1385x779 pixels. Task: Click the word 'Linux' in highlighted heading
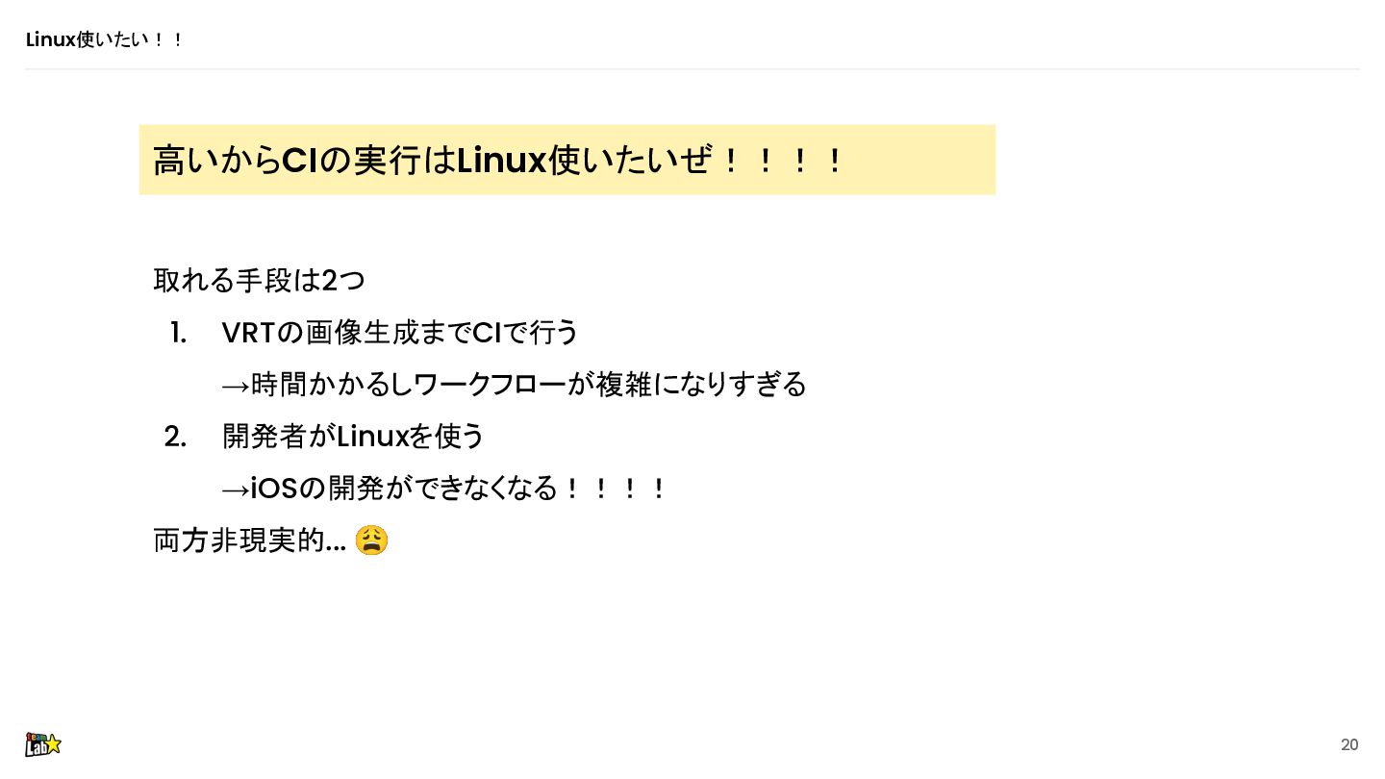pyautogui.click(x=502, y=160)
